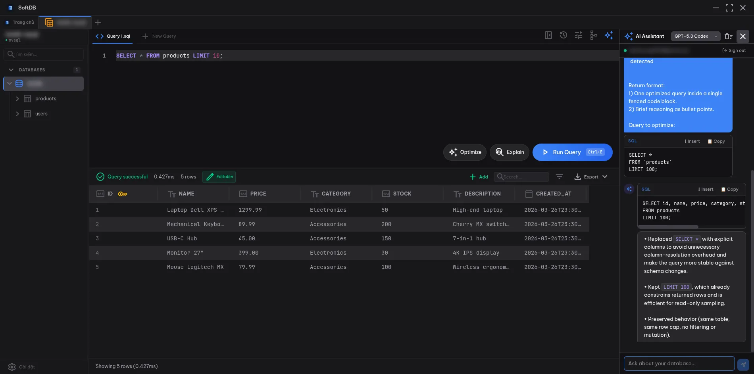Sign out of AI Assistant
This screenshot has height=374, width=754.
(x=734, y=50)
